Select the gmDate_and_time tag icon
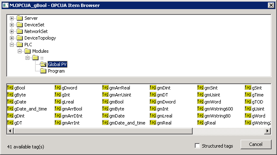Screen dimensions: 277x155 point(105,122)
